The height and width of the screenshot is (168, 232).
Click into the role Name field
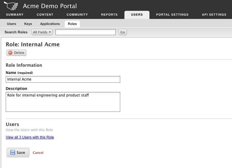pyautogui.click(x=63, y=79)
